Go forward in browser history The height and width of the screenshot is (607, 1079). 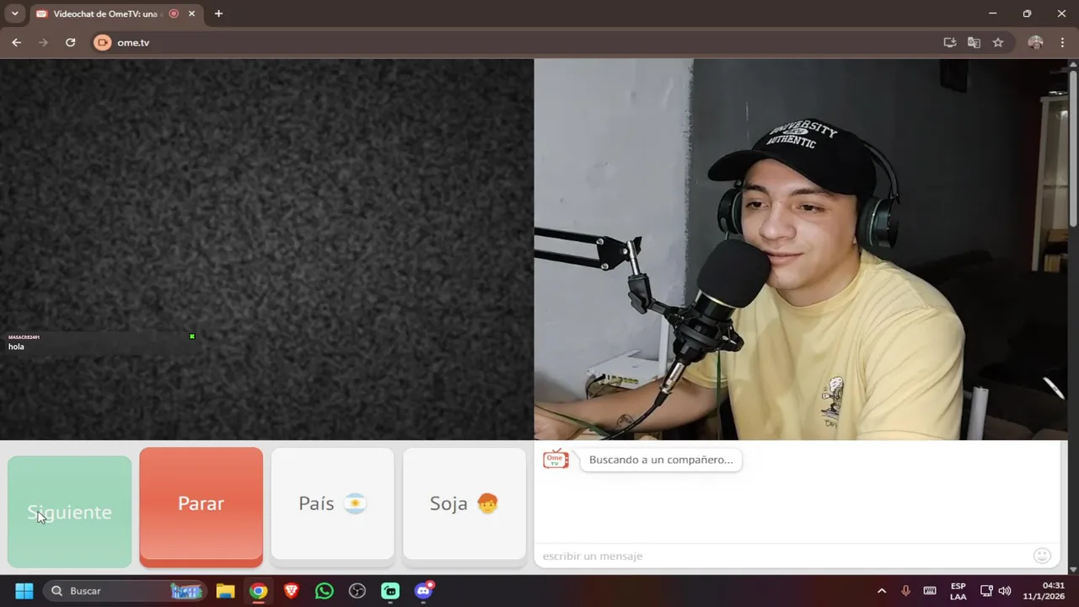(x=43, y=42)
